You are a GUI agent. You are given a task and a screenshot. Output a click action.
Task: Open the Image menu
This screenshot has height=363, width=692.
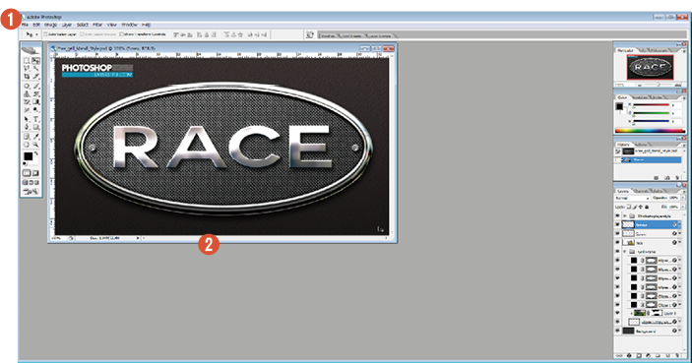[x=50, y=25]
